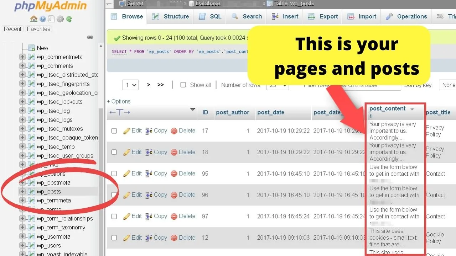
Task: Click pencil Edit icon for row ID 96
Action: tap(127, 195)
